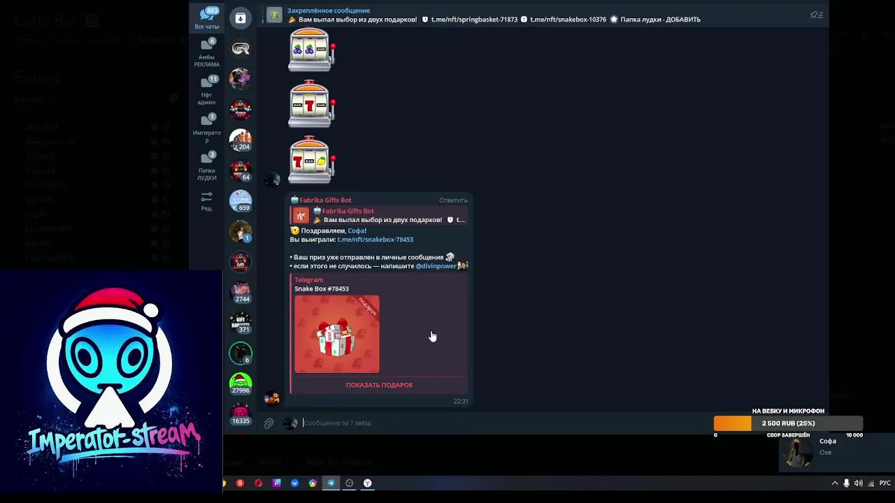Open the All chats folder (Все чаты)

tap(206, 18)
